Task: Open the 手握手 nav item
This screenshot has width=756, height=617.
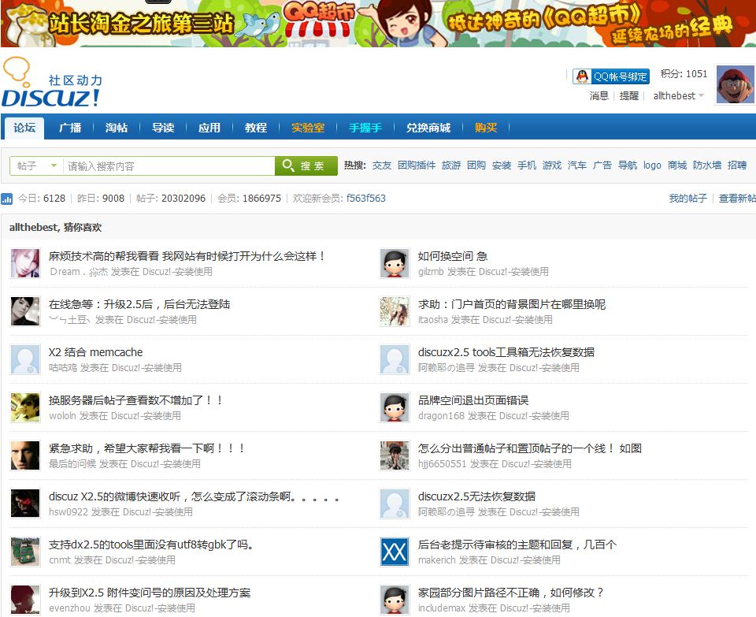Action: point(365,128)
